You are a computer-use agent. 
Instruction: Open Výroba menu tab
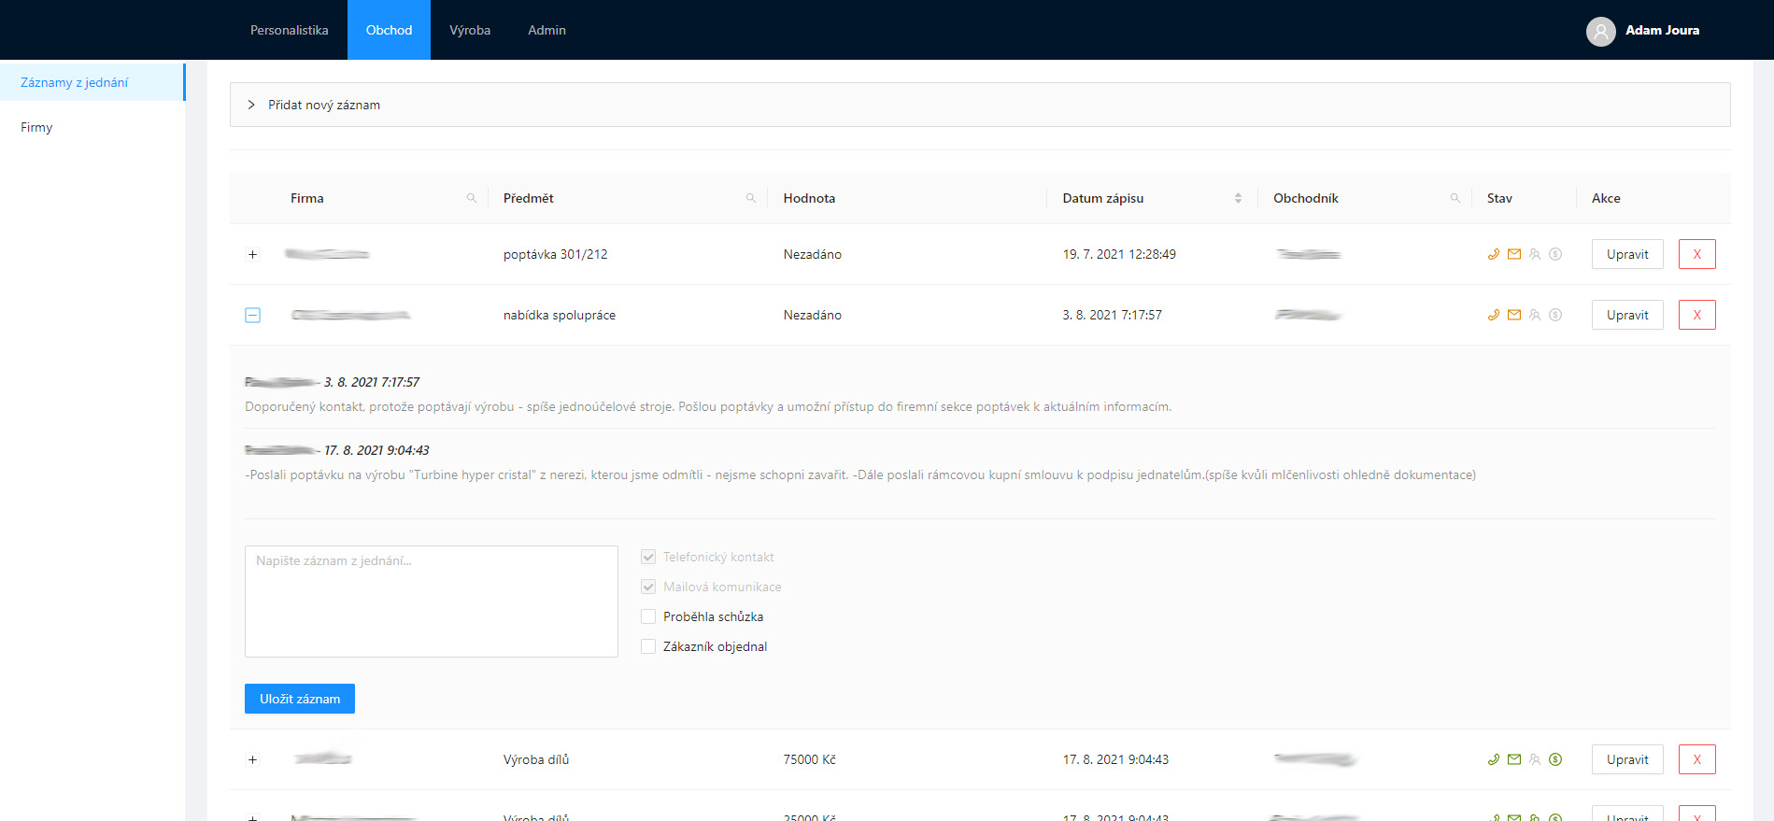470,30
